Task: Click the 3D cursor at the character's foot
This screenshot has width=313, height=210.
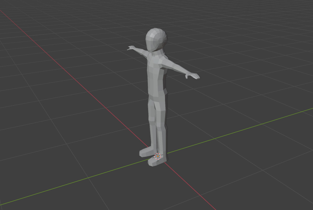Action: point(158,157)
